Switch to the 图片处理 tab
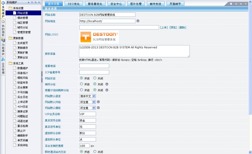This screenshot has width=252, height=154. [136, 4]
